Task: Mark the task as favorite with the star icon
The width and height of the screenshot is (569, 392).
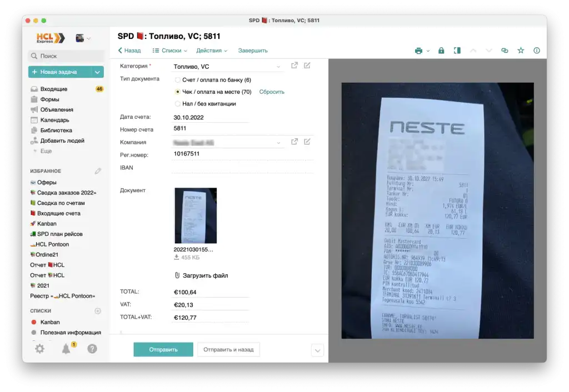Action: point(521,51)
